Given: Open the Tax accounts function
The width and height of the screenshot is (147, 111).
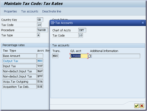Looking at the screenshot, I should point(30,11).
